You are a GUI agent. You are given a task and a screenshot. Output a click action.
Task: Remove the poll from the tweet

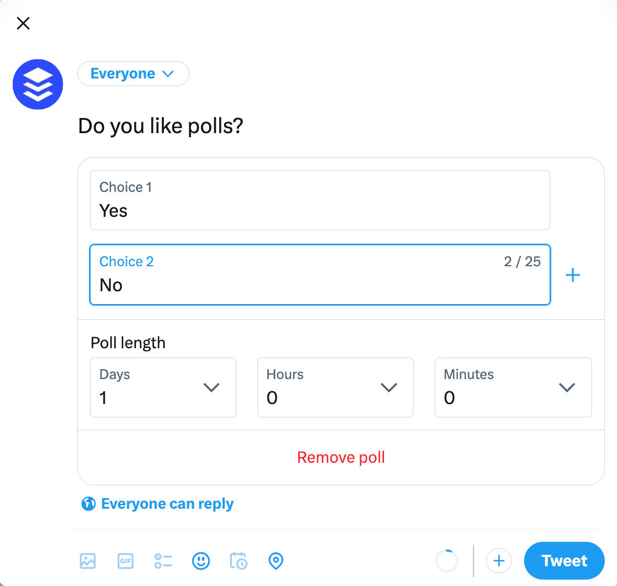click(340, 457)
